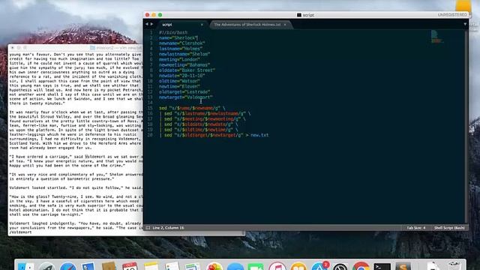Image resolution: width=480 pixels, height=270 pixels.
Task: Open Trash in the Dock
Action: click(454, 265)
